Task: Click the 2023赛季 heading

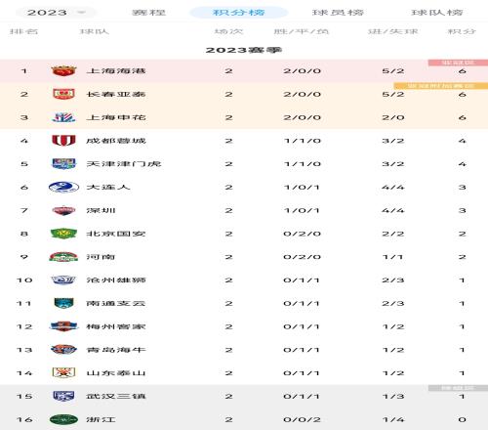Action: point(244,50)
